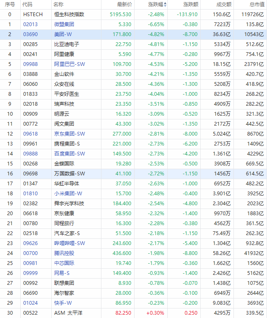This screenshot has width=267, height=318.
Task: Open the 美团-W stock link
Action: (63, 34)
